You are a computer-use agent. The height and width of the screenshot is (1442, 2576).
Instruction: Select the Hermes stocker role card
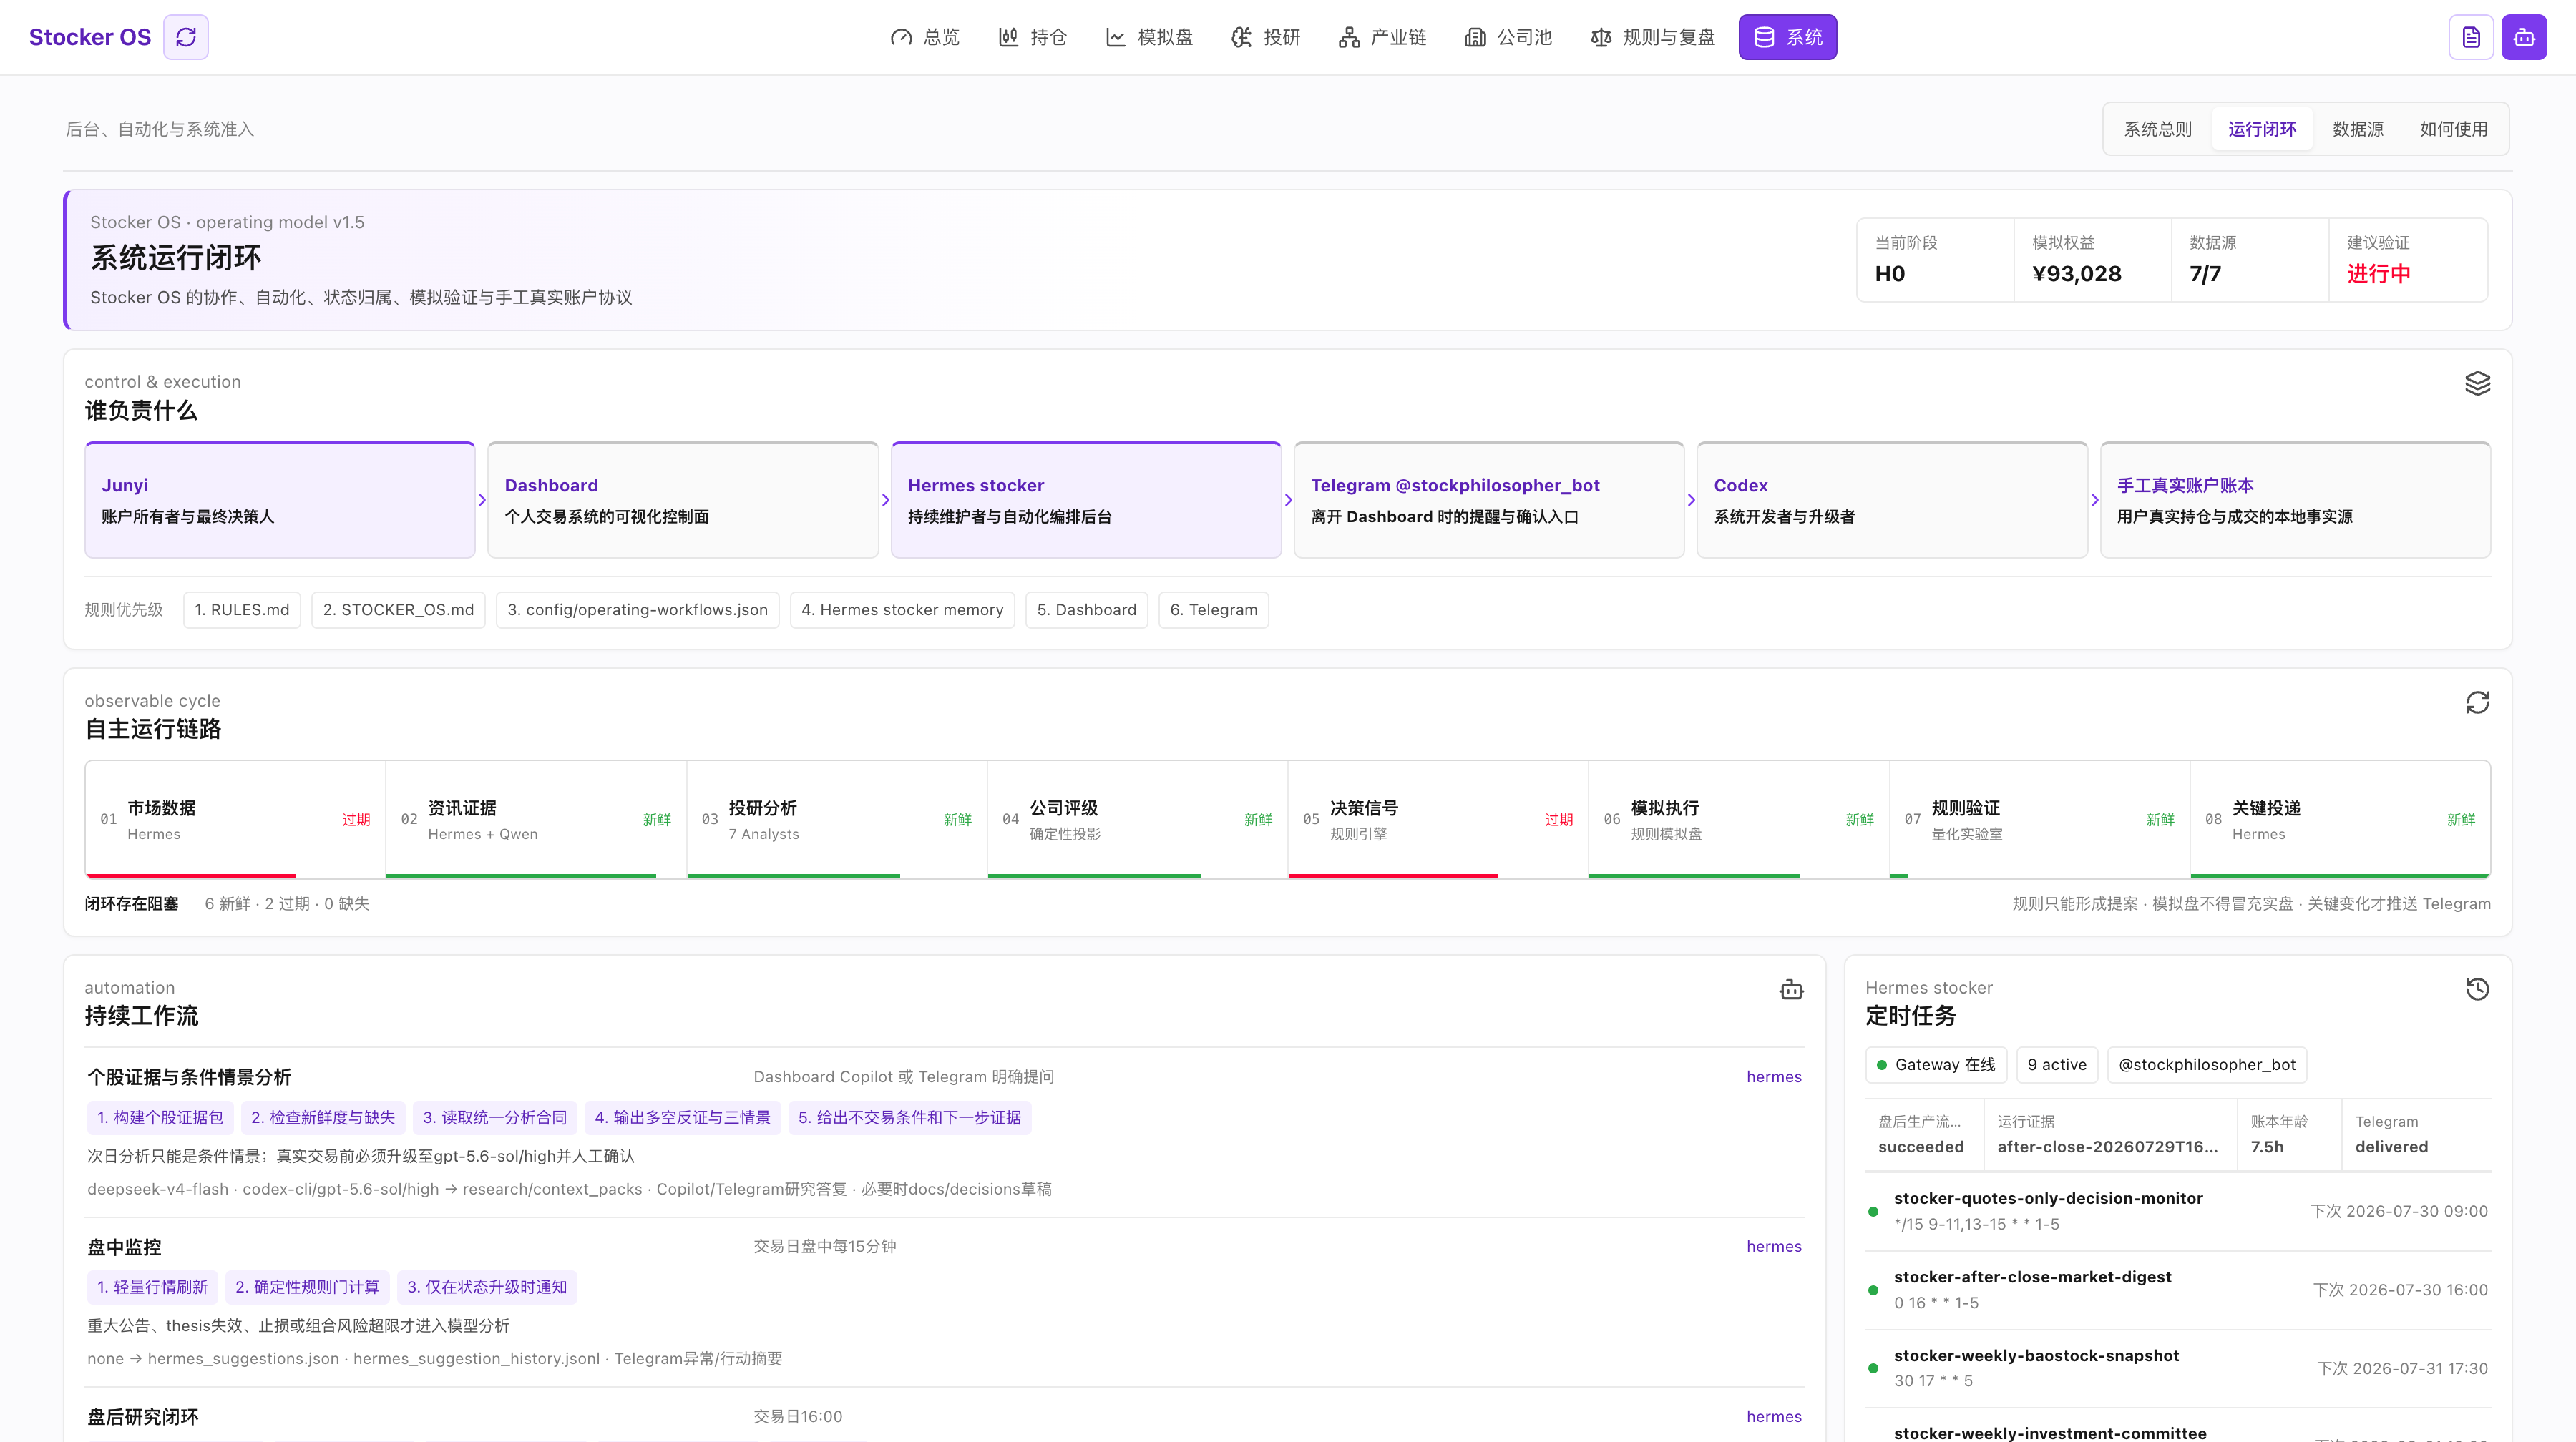(1086, 500)
